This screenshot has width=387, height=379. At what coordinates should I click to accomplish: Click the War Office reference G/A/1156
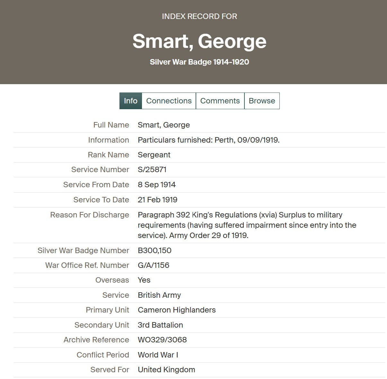pos(154,265)
